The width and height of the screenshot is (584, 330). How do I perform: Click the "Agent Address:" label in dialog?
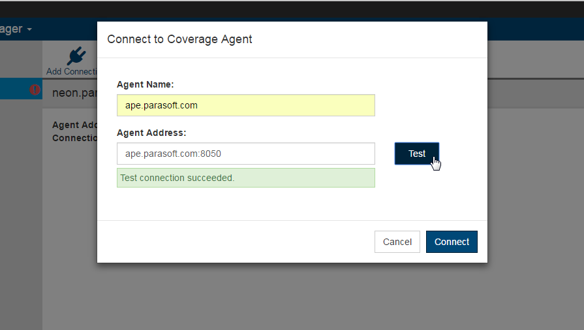[151, 133]
